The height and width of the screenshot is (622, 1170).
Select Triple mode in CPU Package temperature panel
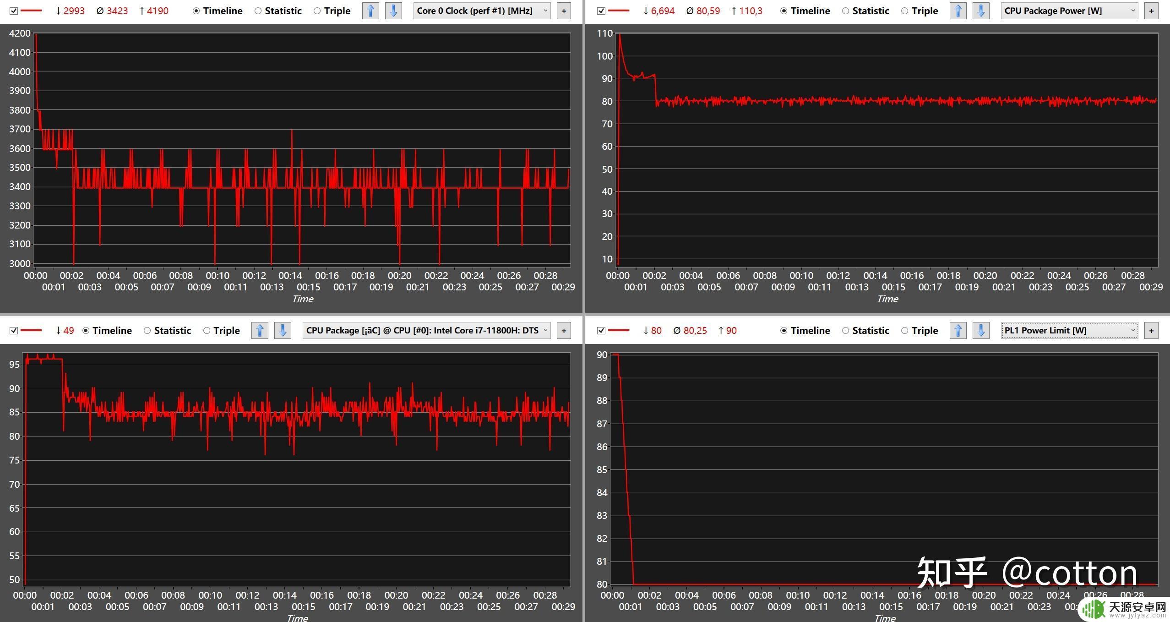pyautogui.click(x=222, y=330)
